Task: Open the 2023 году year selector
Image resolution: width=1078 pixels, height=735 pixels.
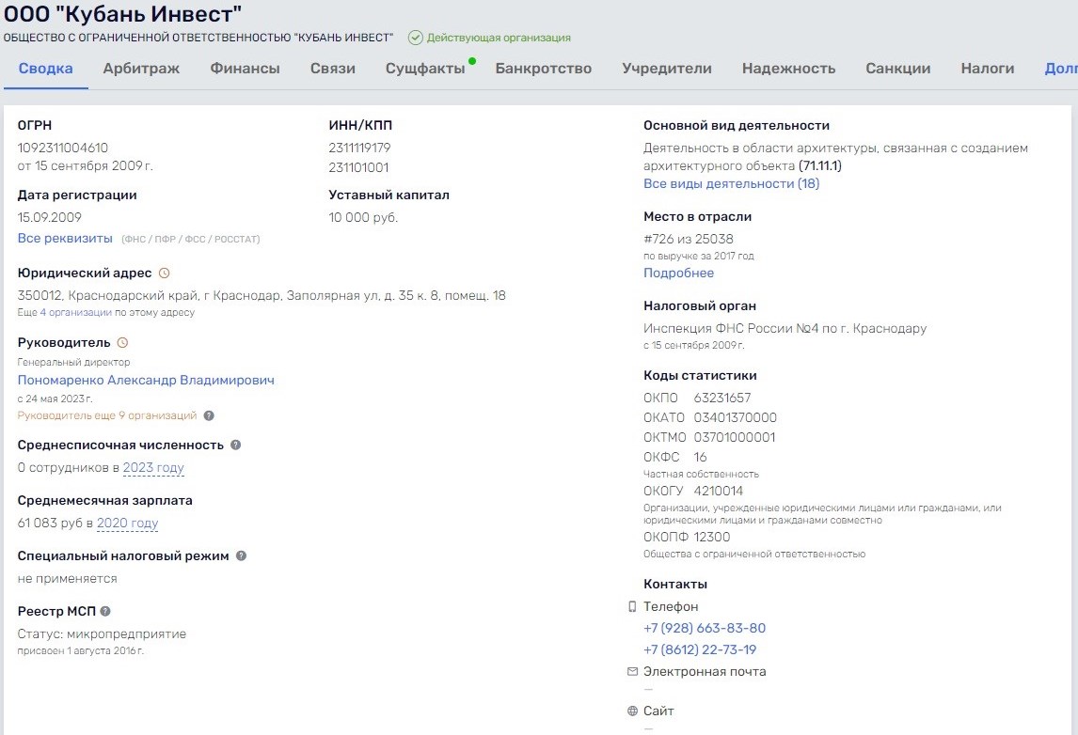Action: click(x=153, y=468)
